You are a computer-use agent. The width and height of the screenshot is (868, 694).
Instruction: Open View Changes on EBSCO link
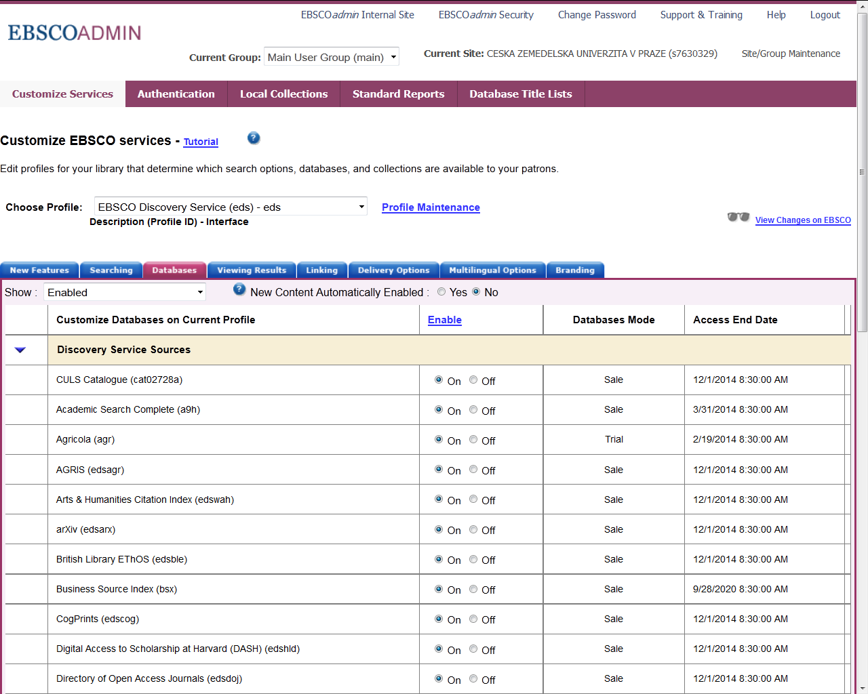(803, 220)
